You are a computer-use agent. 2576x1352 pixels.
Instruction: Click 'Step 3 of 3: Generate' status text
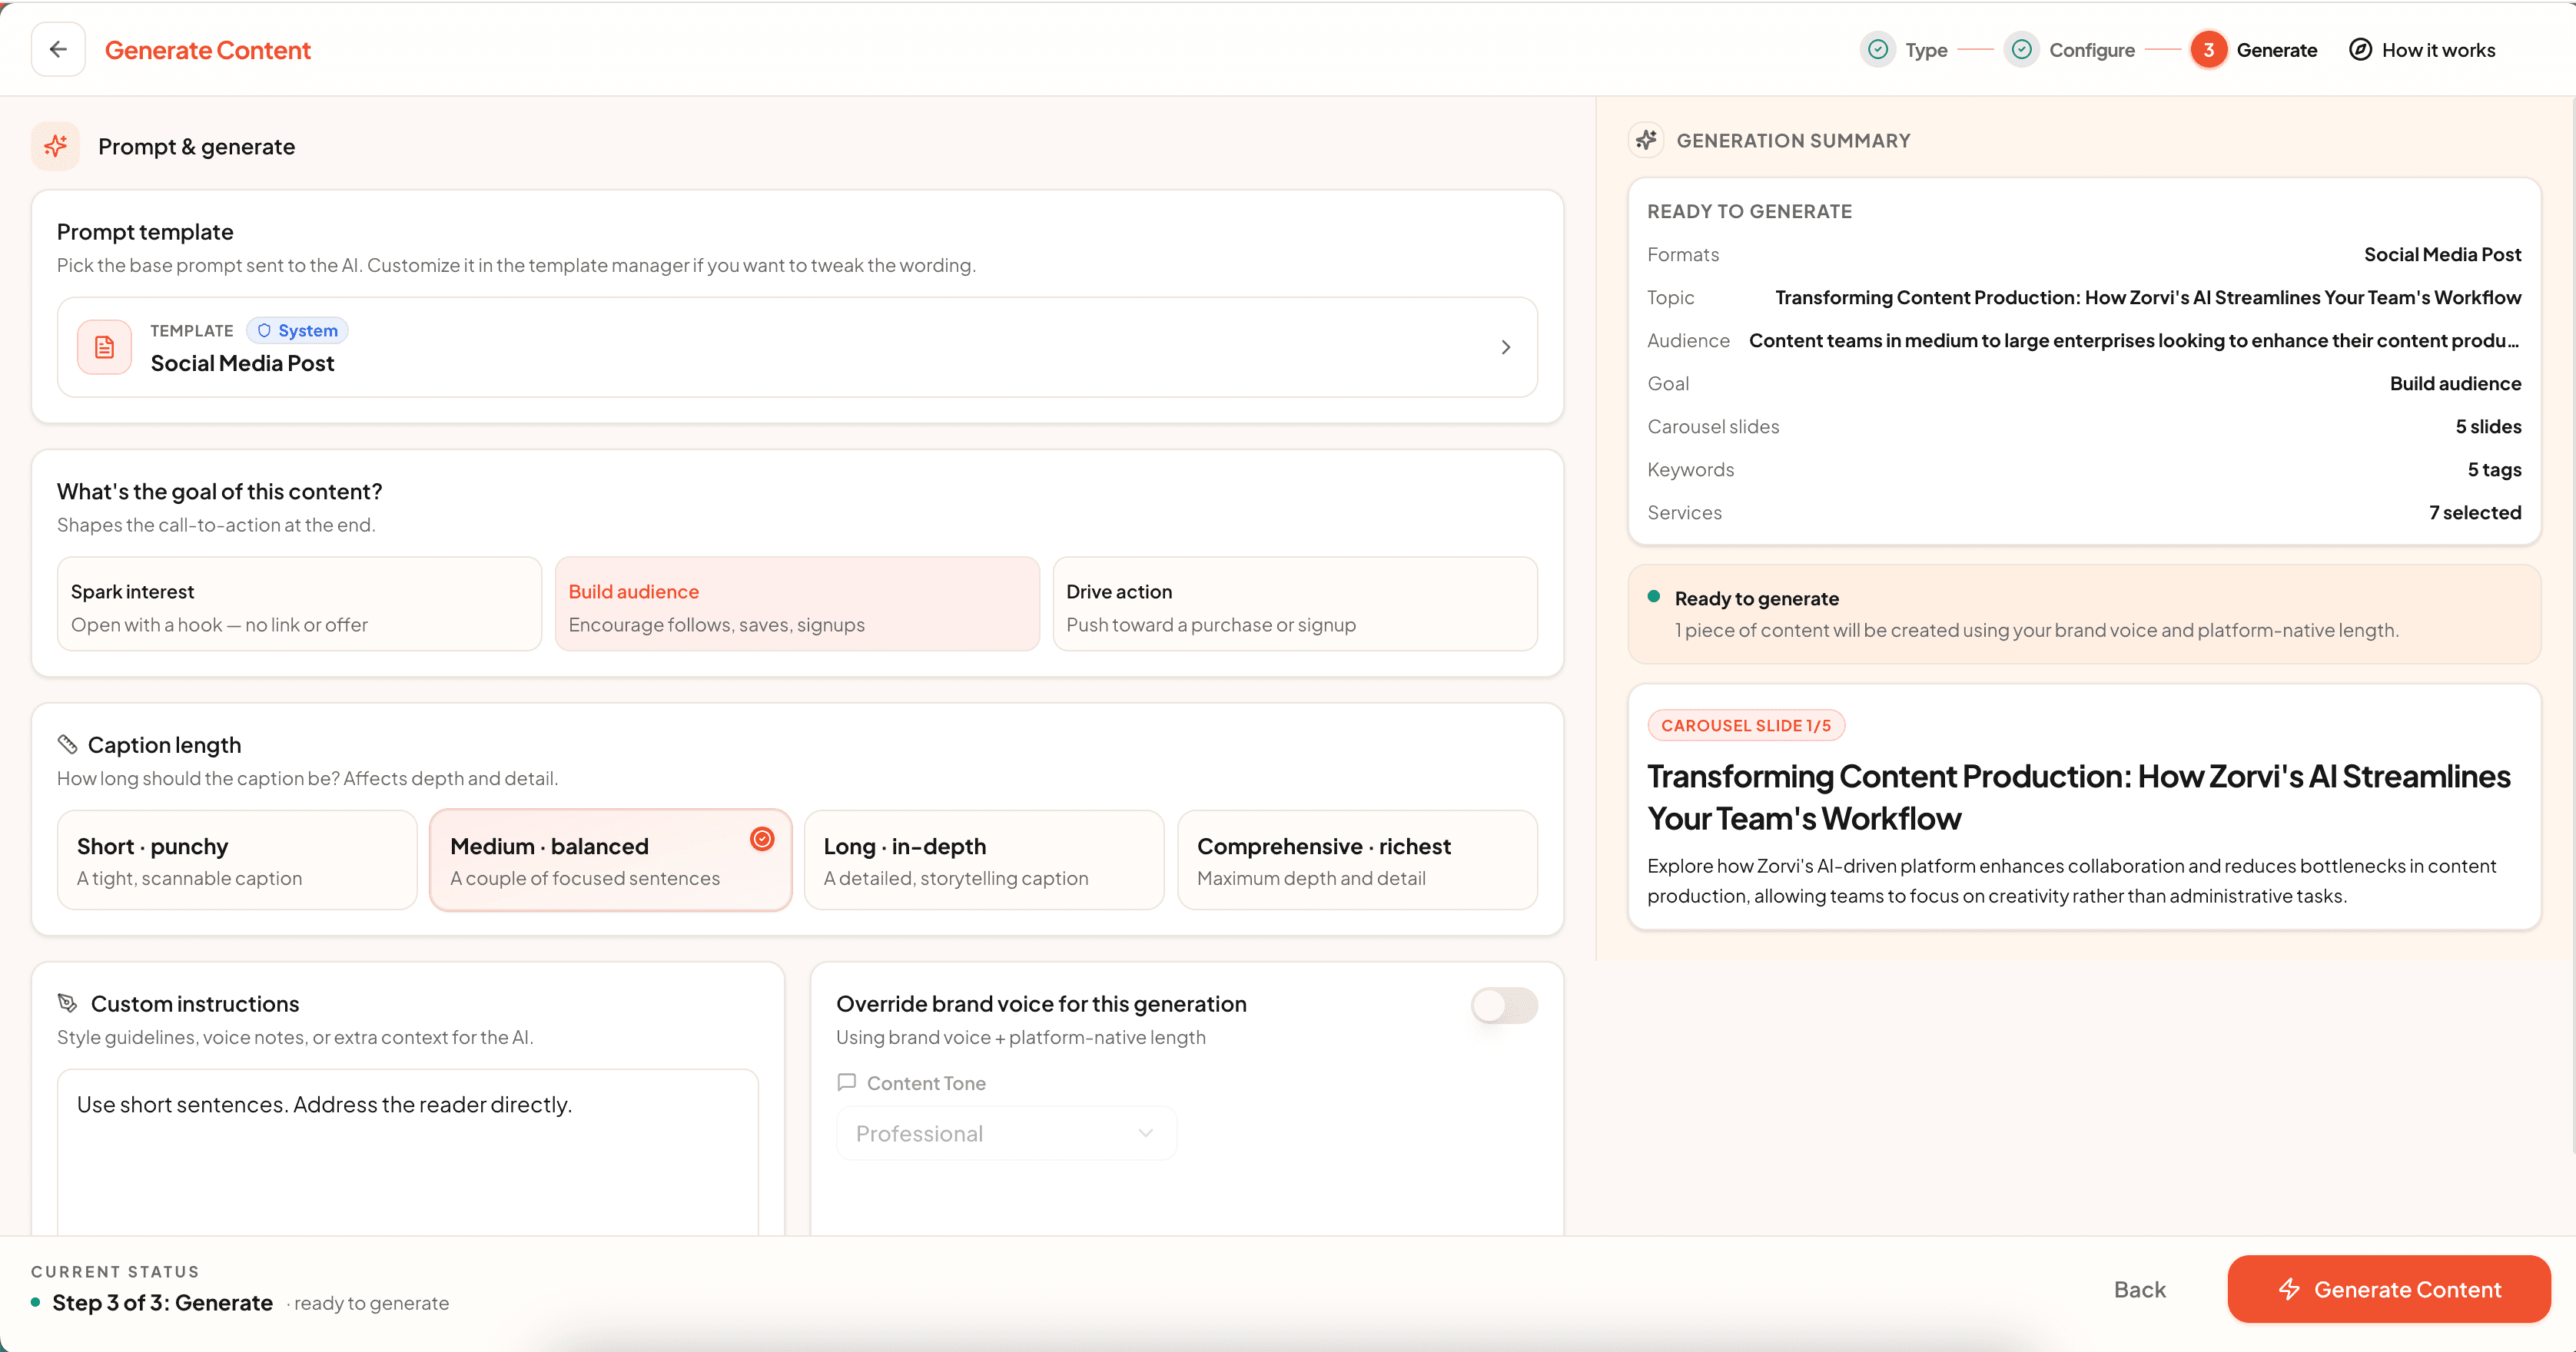pyautogui.click(x=163, y=1302)
